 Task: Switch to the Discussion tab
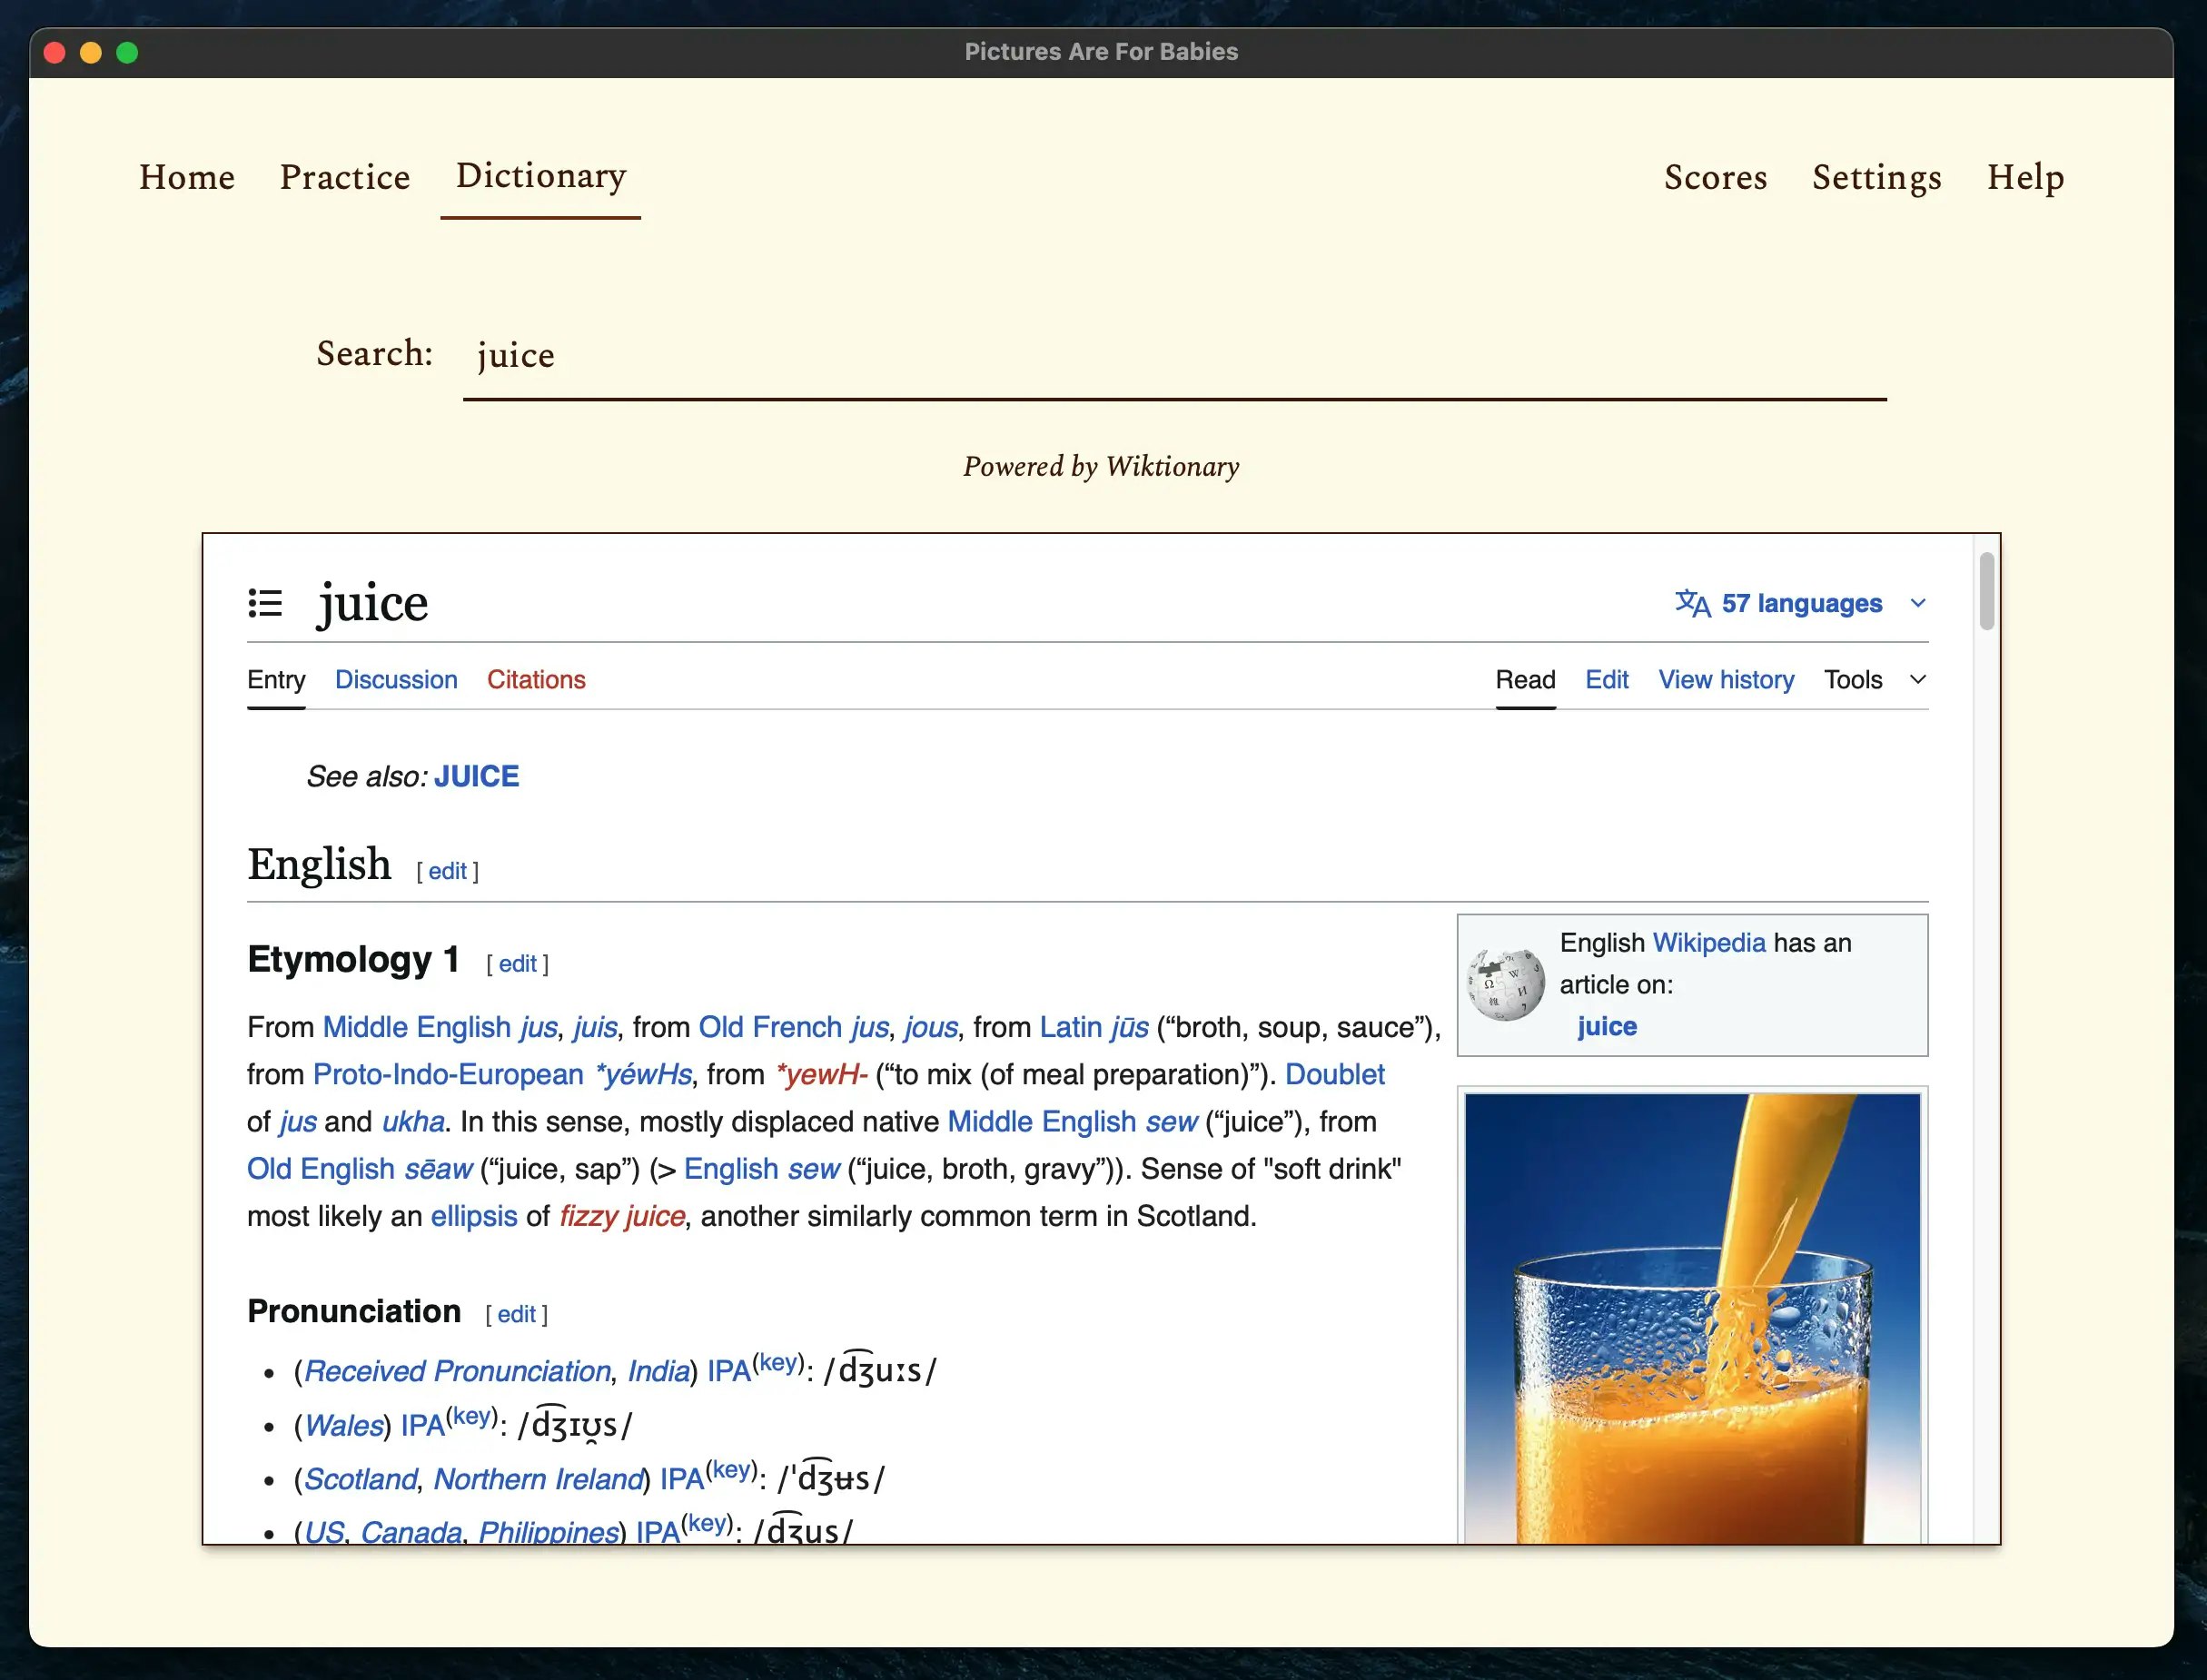pos(396,679)
